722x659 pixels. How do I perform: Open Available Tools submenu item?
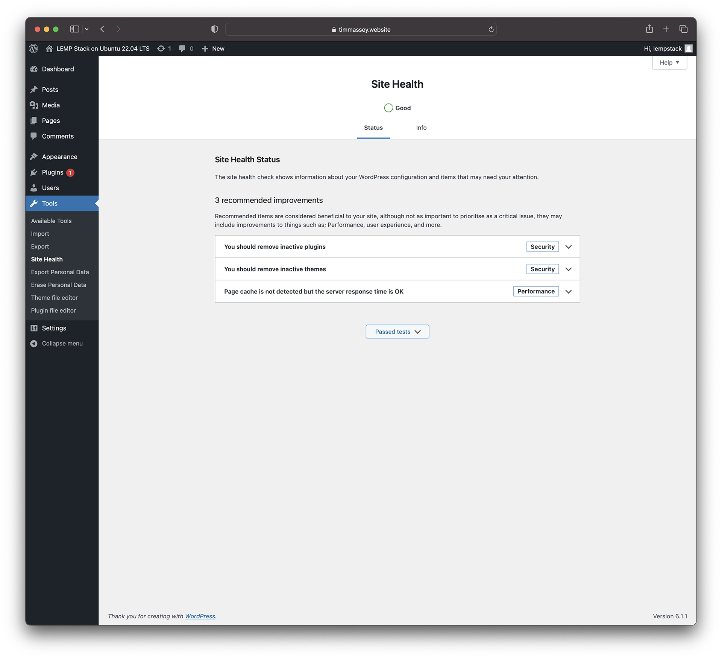point(51,221)
